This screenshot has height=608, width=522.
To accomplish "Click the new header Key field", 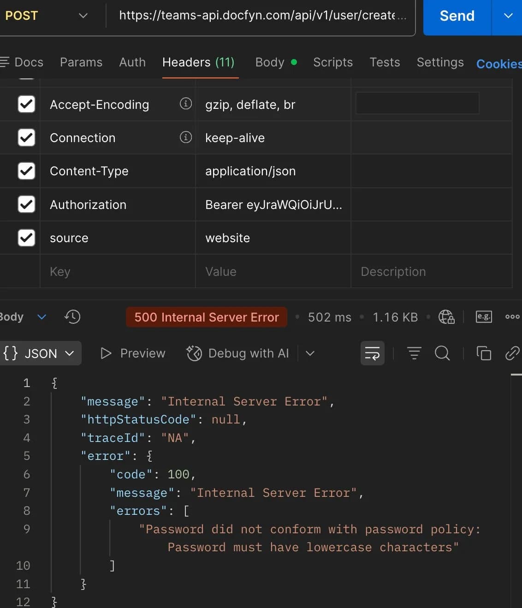I will [x=118, y=272].
